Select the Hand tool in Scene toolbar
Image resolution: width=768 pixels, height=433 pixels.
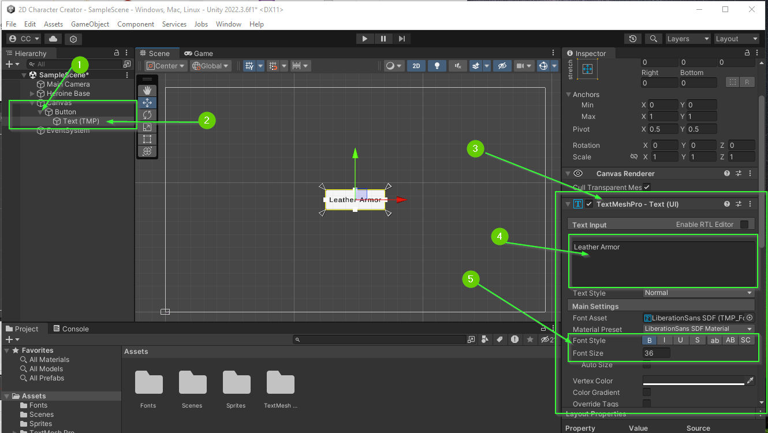tap(147, 90)
